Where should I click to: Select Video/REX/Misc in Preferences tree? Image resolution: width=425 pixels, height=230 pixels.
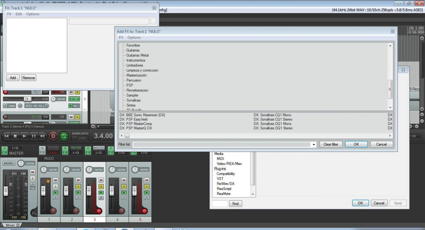229,164
